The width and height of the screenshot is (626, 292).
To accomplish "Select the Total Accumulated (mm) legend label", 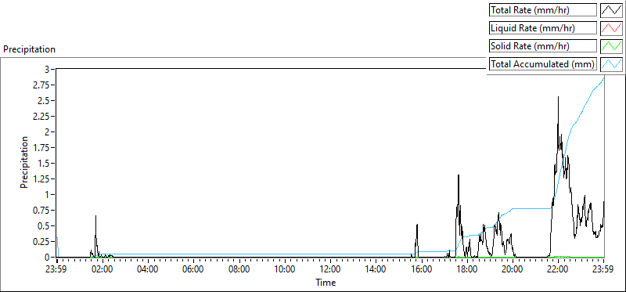I will (543, 64).
